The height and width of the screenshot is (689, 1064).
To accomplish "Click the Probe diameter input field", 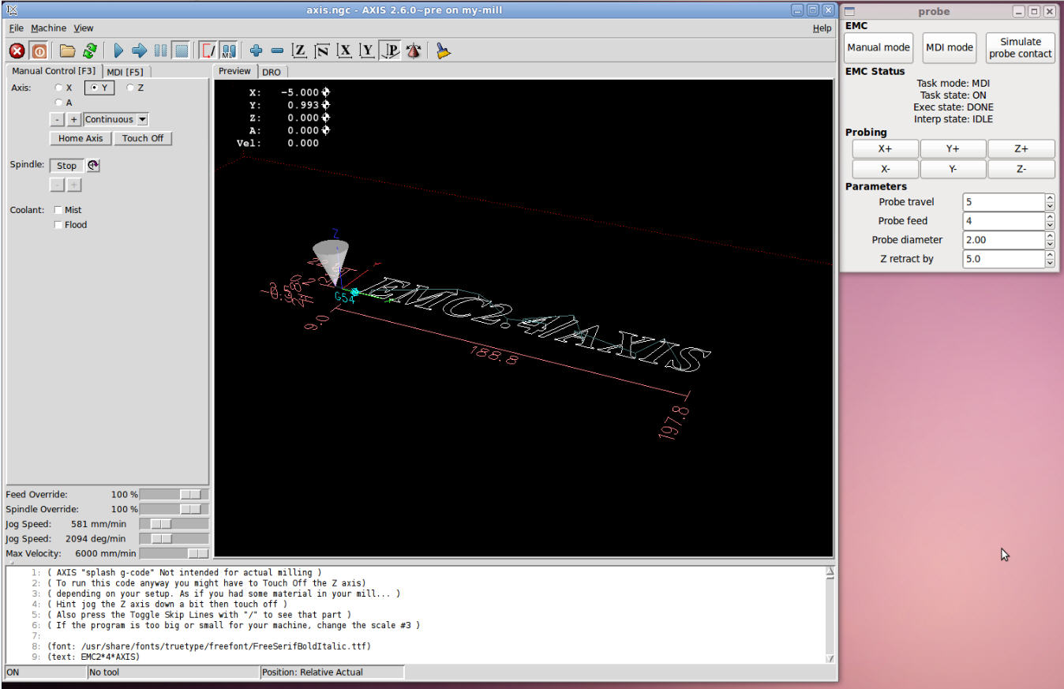I will coord(1003,240).
